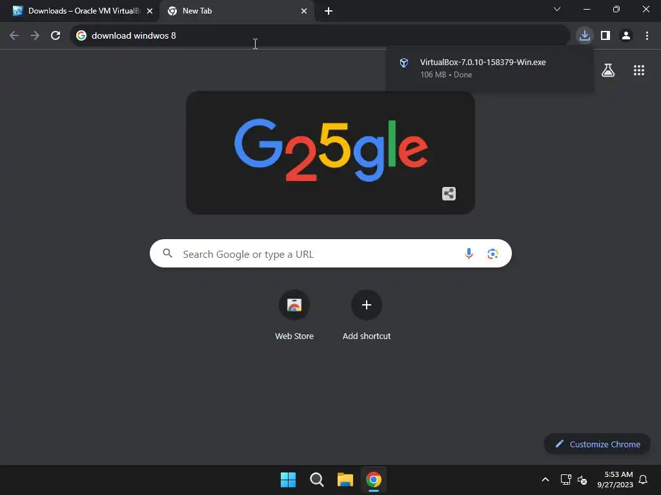Viewport: 661px width, 495px height.
Task: Select the New Tab tab
Action: (237, 11)
